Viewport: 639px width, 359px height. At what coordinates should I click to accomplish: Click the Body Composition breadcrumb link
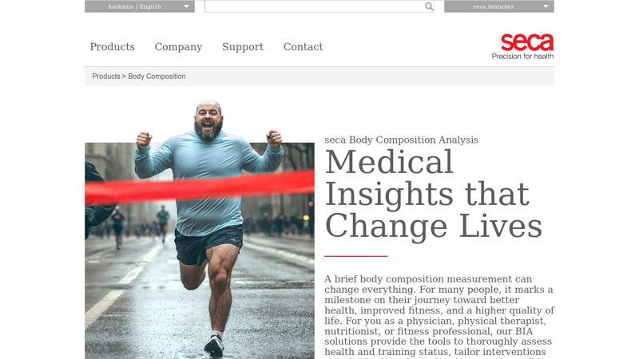click(x=157, y=76)
